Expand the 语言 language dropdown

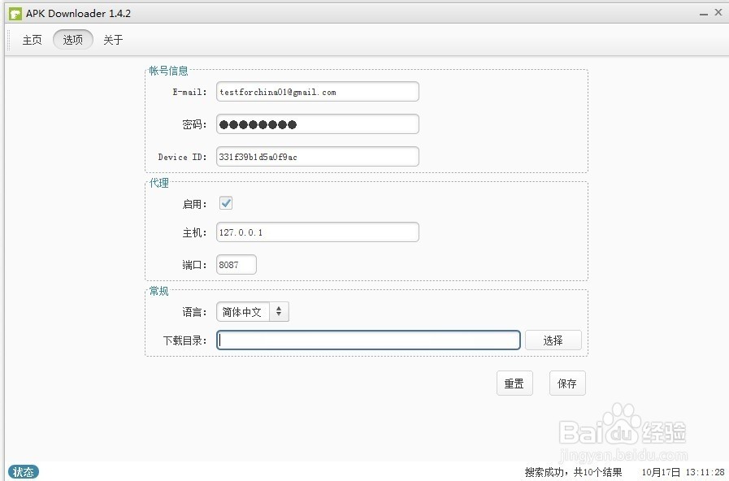252,312
